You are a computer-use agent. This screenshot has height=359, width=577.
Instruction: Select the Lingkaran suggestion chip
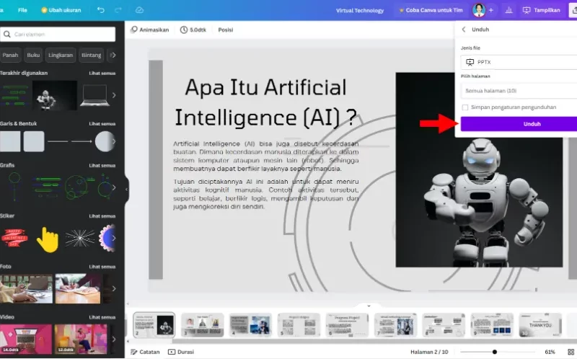[x=61, y=55]
